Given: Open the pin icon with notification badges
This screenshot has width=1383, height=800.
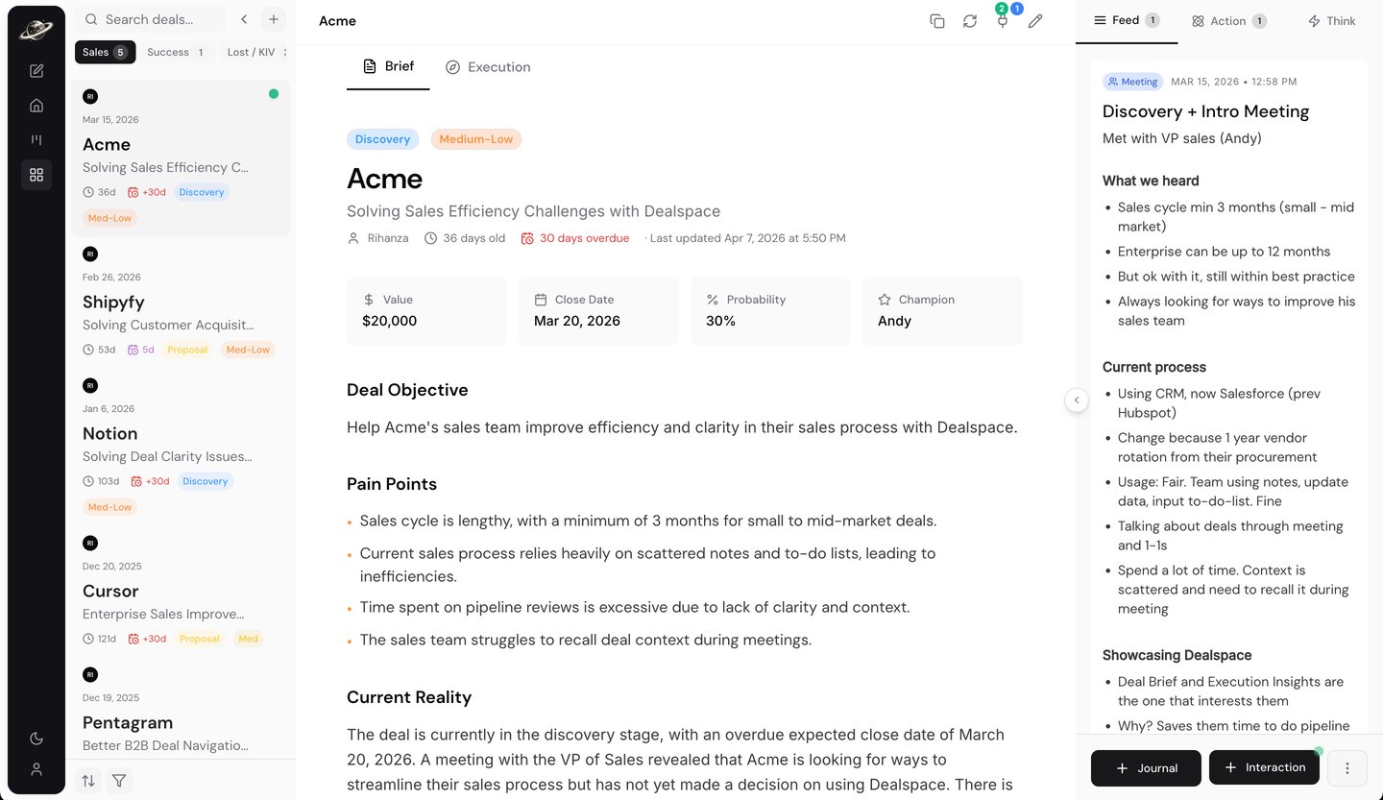Looking at the screenshot, I should pos(1003,21).
